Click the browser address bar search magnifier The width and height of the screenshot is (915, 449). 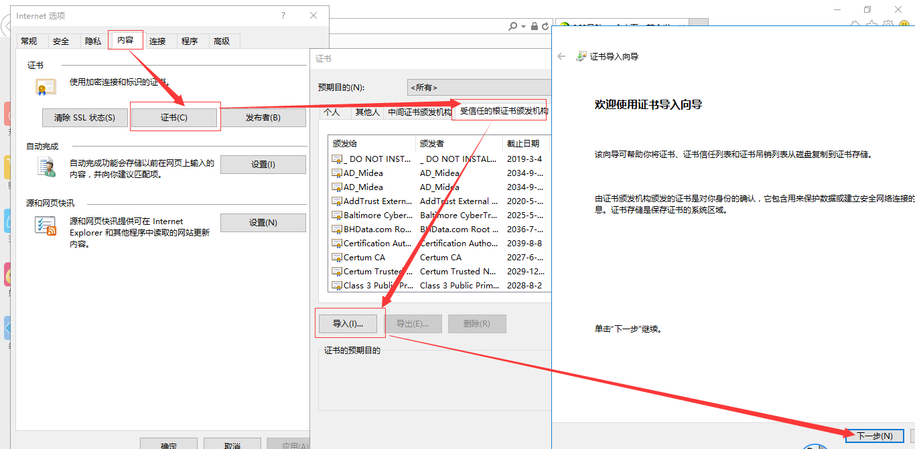(x=512, y=26)
